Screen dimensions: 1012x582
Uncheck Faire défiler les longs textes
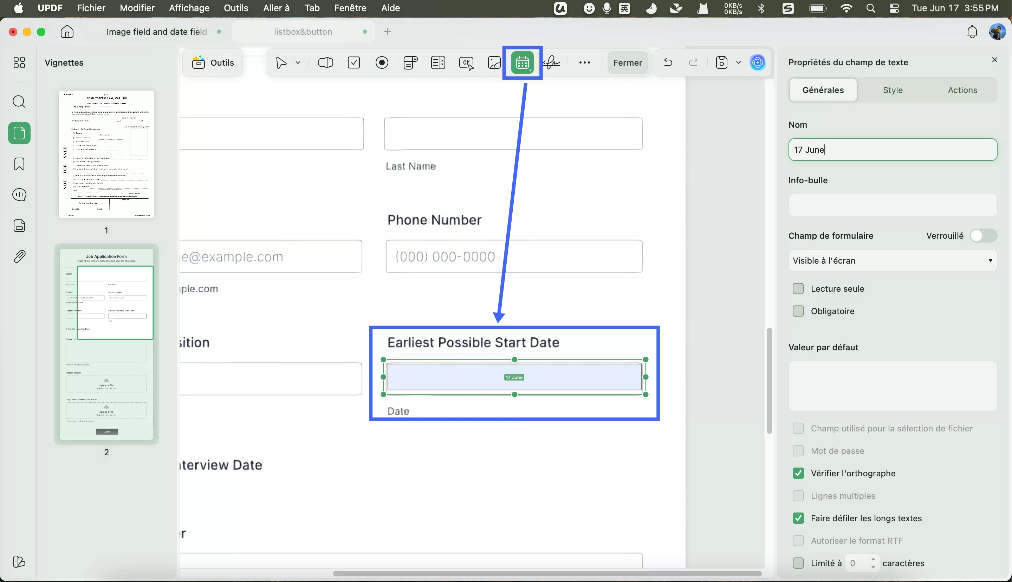[x=798, y=518]
